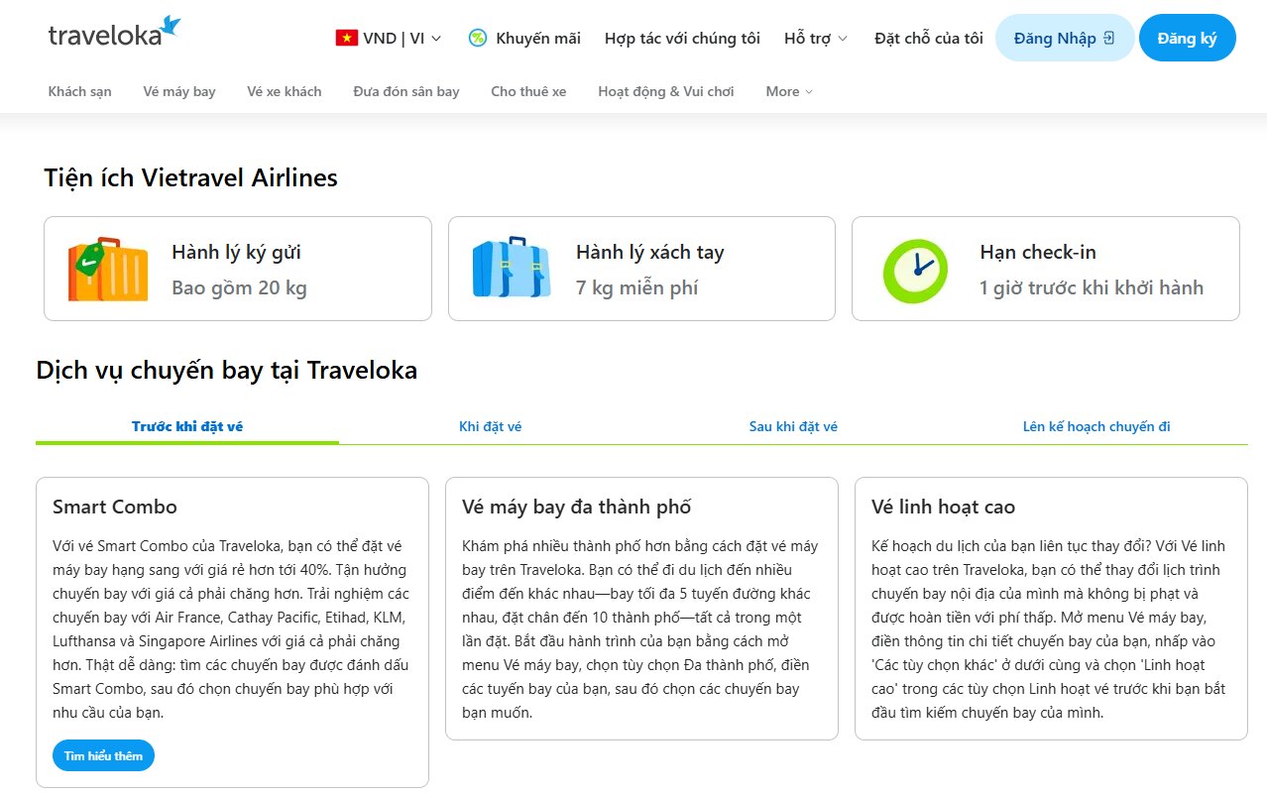Open the Vé linh hoạt cao card
1267x795 pixels.
[1051, 609]
